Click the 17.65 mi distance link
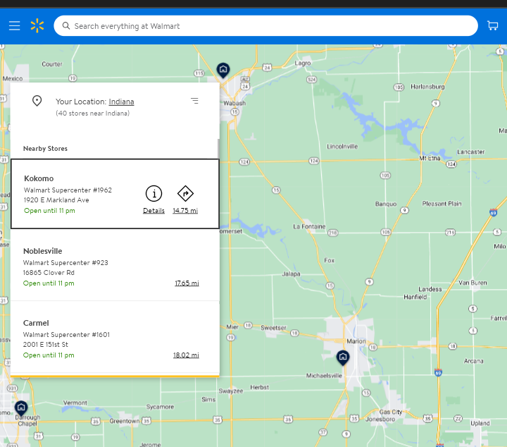 (x=187, y=283)
